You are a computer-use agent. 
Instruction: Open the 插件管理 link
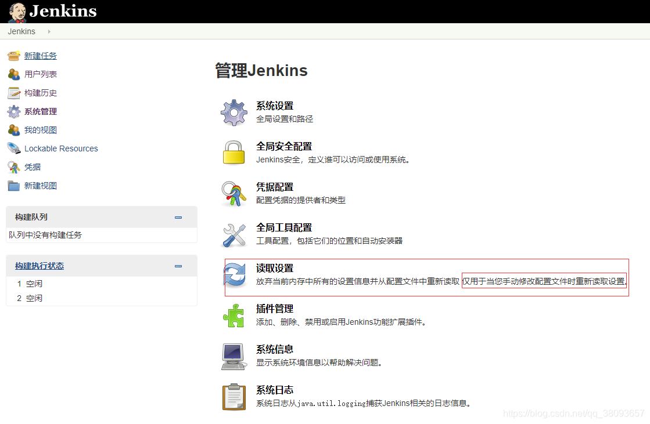tap(275, 309)
